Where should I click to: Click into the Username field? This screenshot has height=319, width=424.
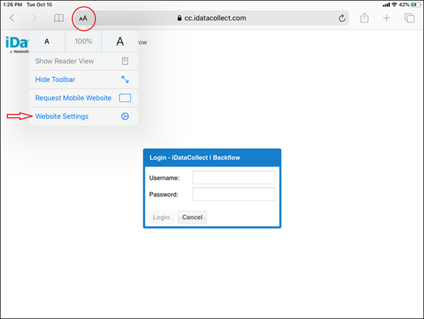[234, 178]
